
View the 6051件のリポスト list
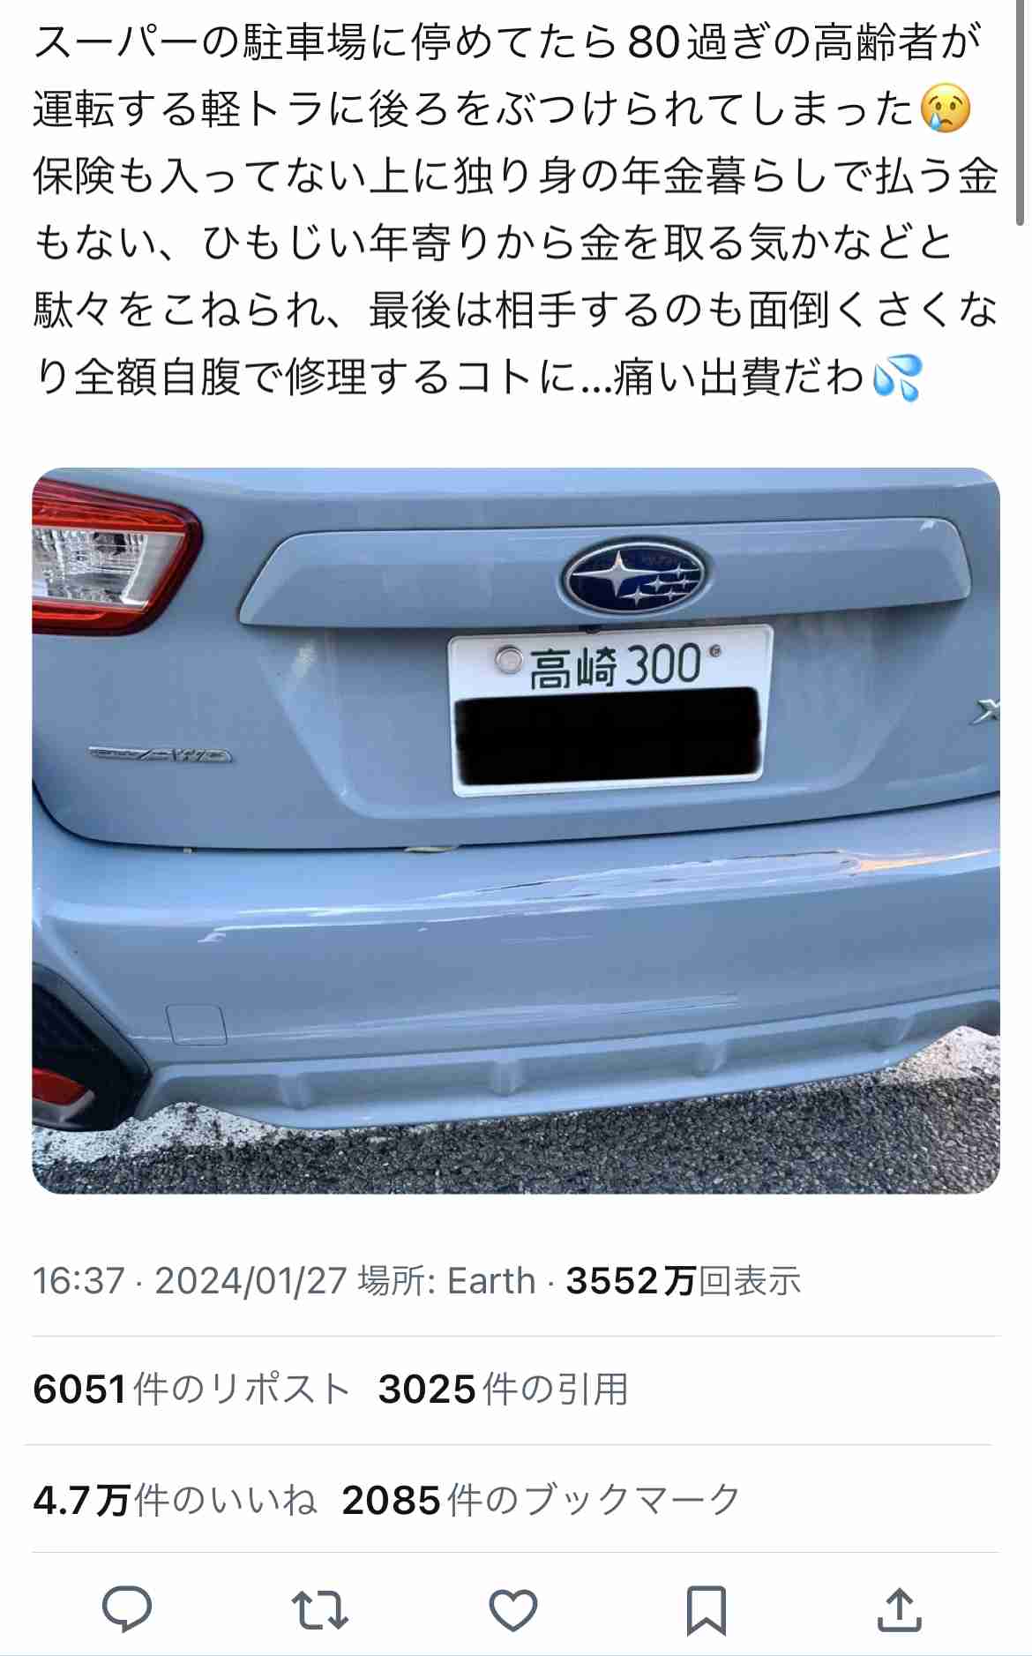coord(191,1389)
